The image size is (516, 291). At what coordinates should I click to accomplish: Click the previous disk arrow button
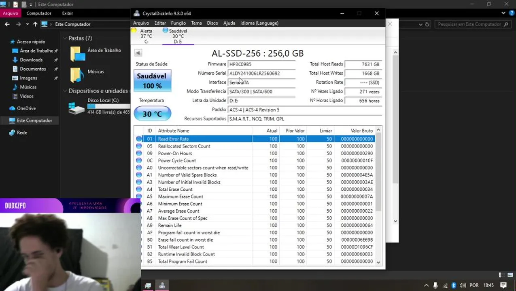tap(138, 53)
